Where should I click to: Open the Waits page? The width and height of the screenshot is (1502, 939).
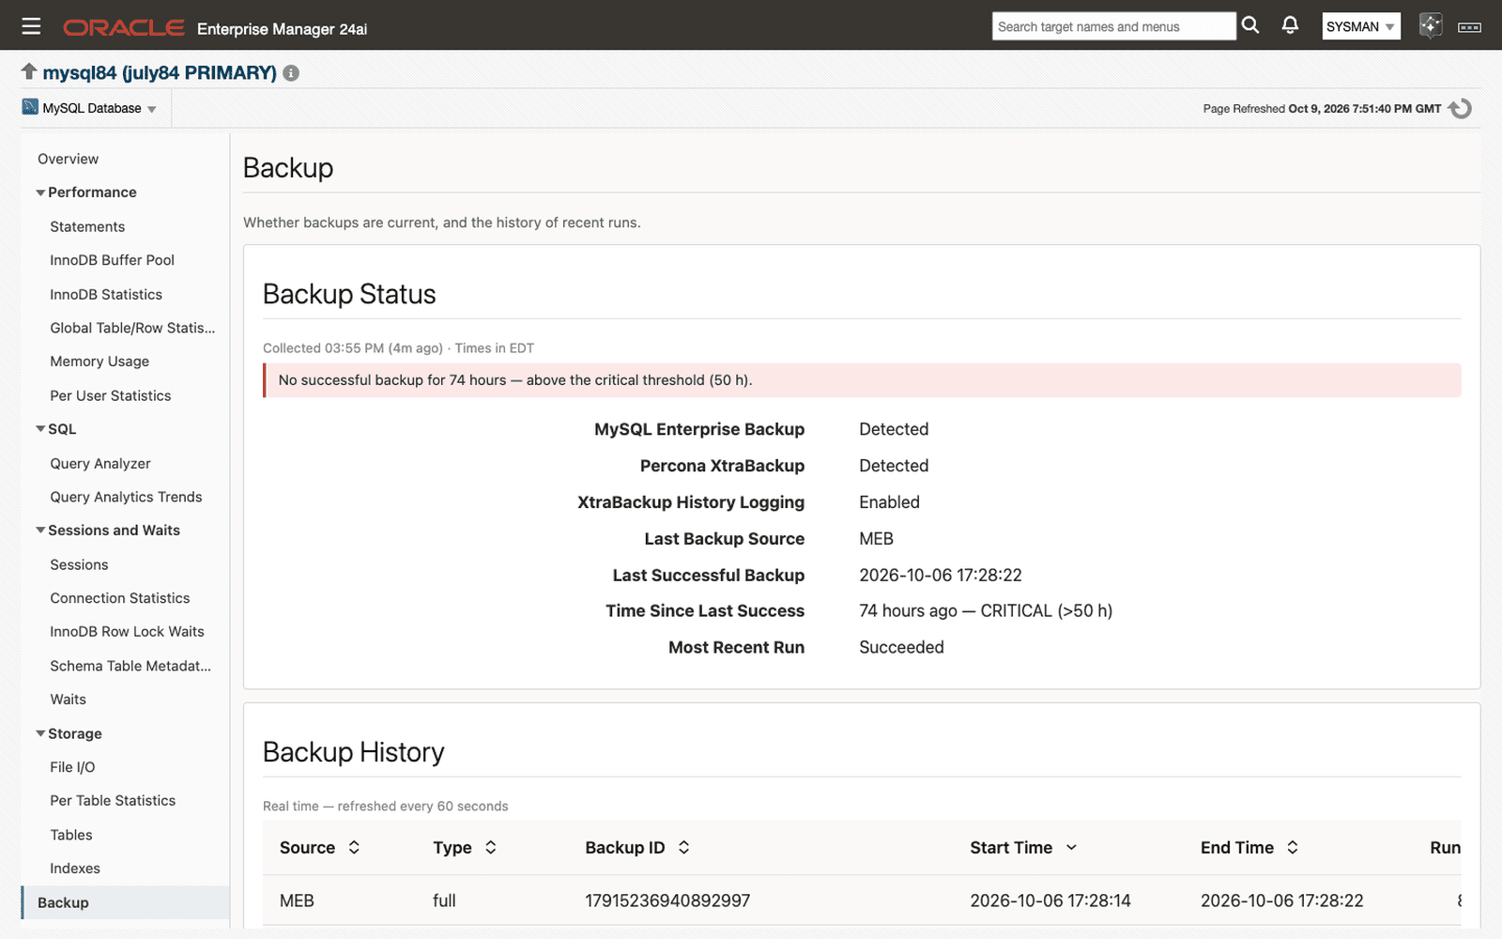point(68,700)
